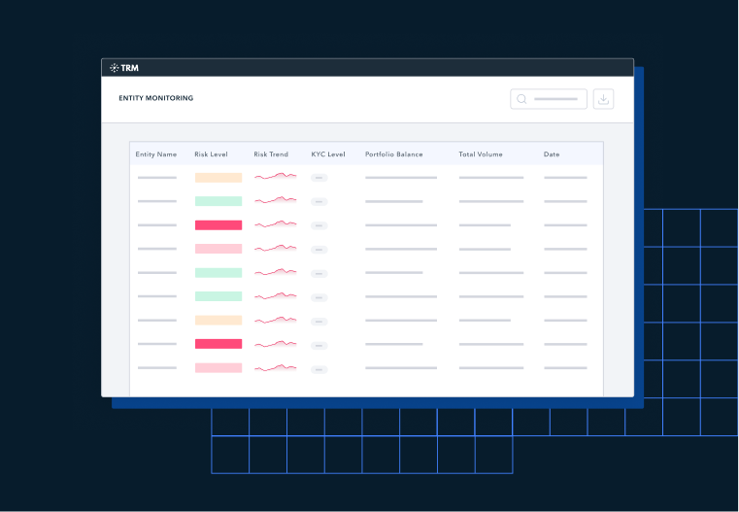The width and height of the screenshot is (739, 512).
Task: Click fourth row's pink risk level bar
Action: (x=218, y=249)
